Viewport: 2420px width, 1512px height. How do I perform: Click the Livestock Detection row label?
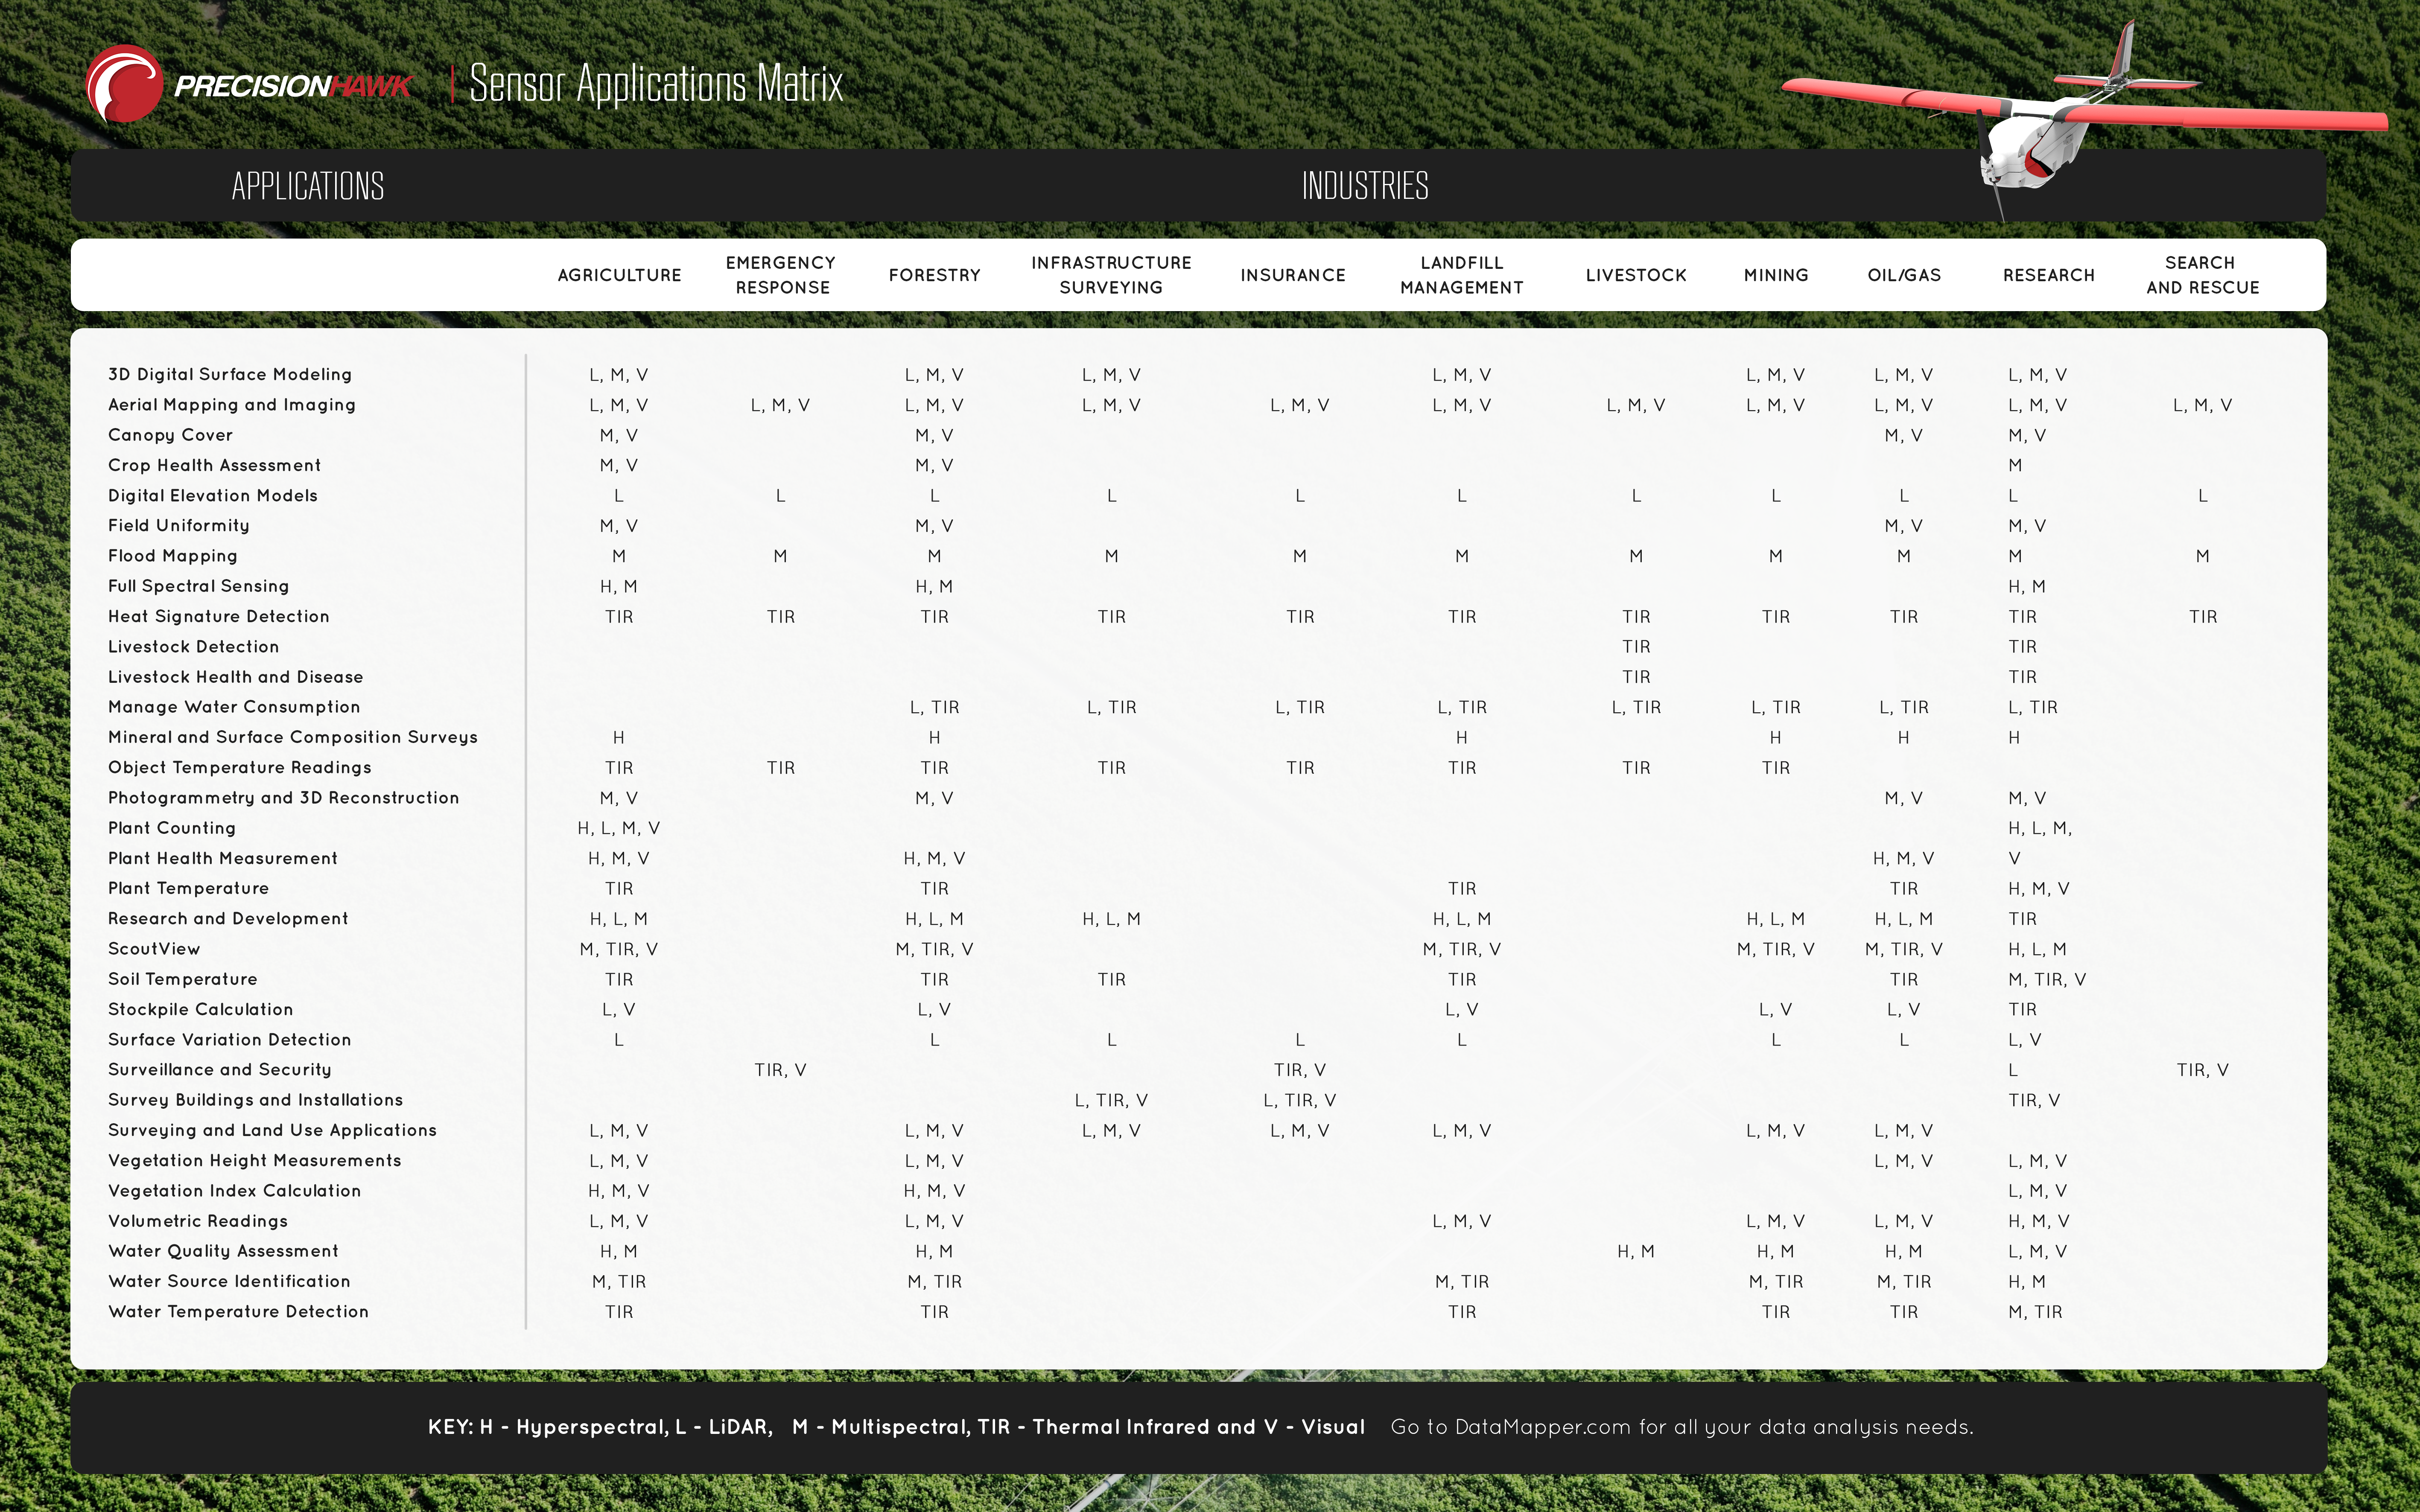[193, 647]
